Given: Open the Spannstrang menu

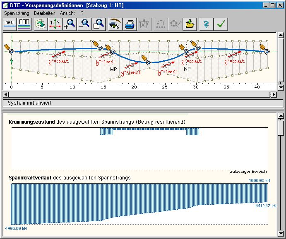Looking at the screenshot, I should (x=17, y=13).
